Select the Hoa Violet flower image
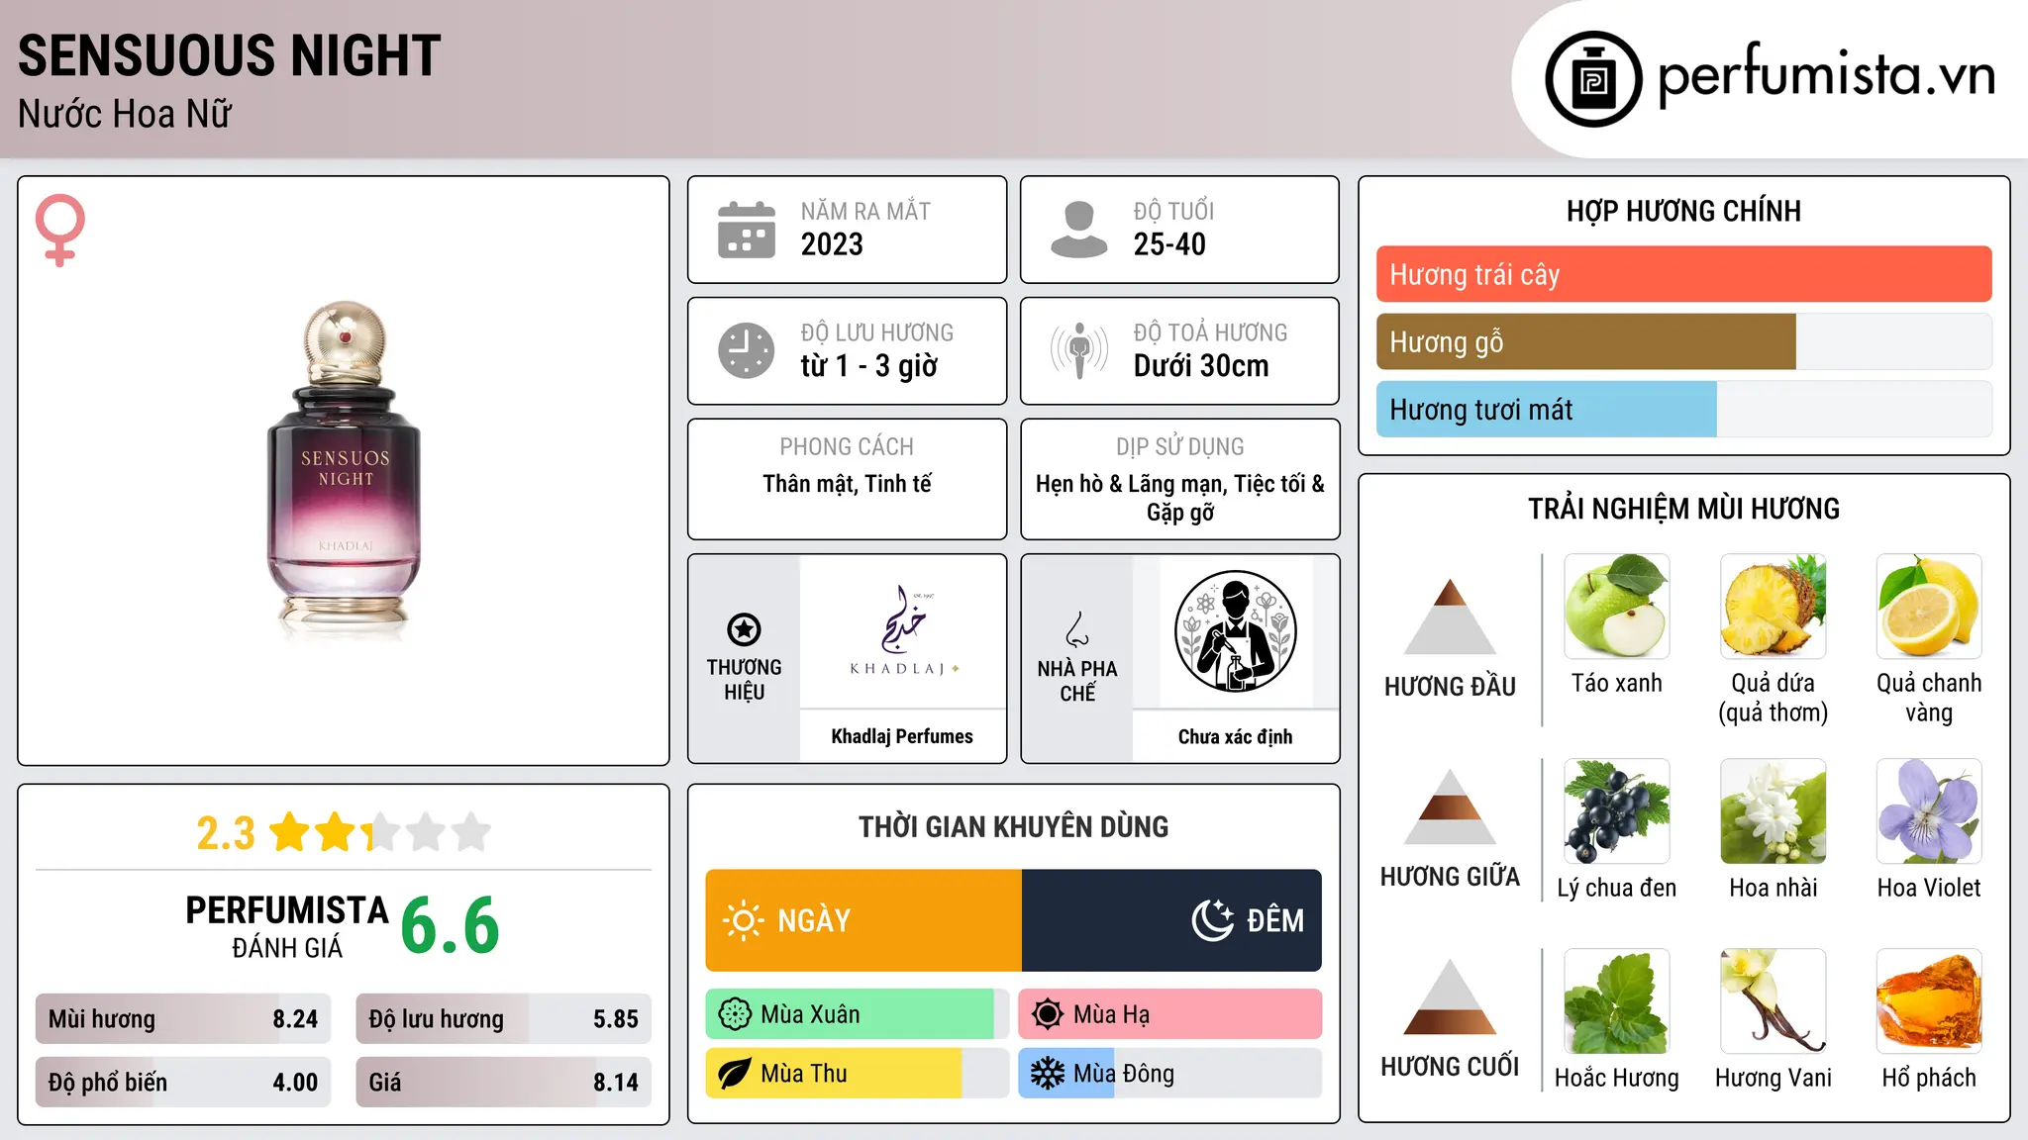The width and height of the screenshot is (2028, 1140). pyautogui.click(x=1929, y=811)
